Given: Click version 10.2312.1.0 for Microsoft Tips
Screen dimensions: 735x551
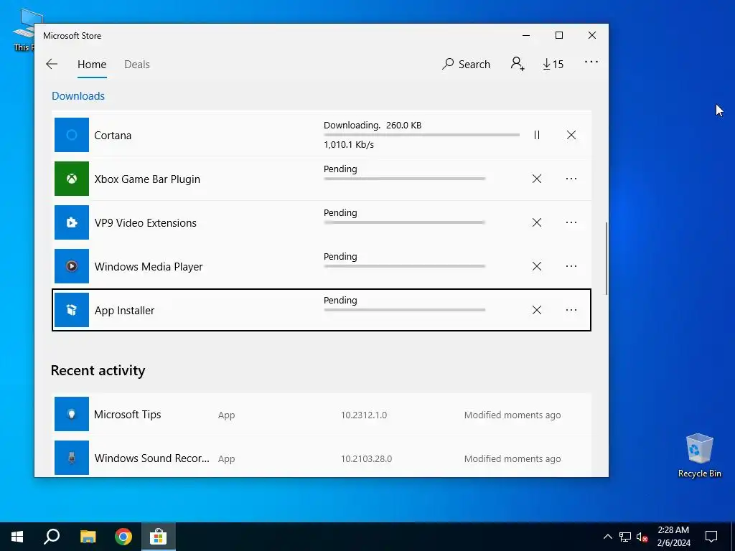Looking at the screenshot, I should [364, 415].
